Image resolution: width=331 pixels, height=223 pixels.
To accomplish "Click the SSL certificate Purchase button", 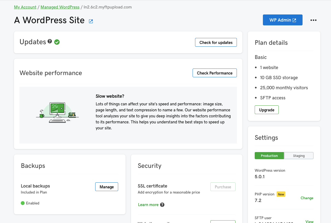I will tap(223, 187).
